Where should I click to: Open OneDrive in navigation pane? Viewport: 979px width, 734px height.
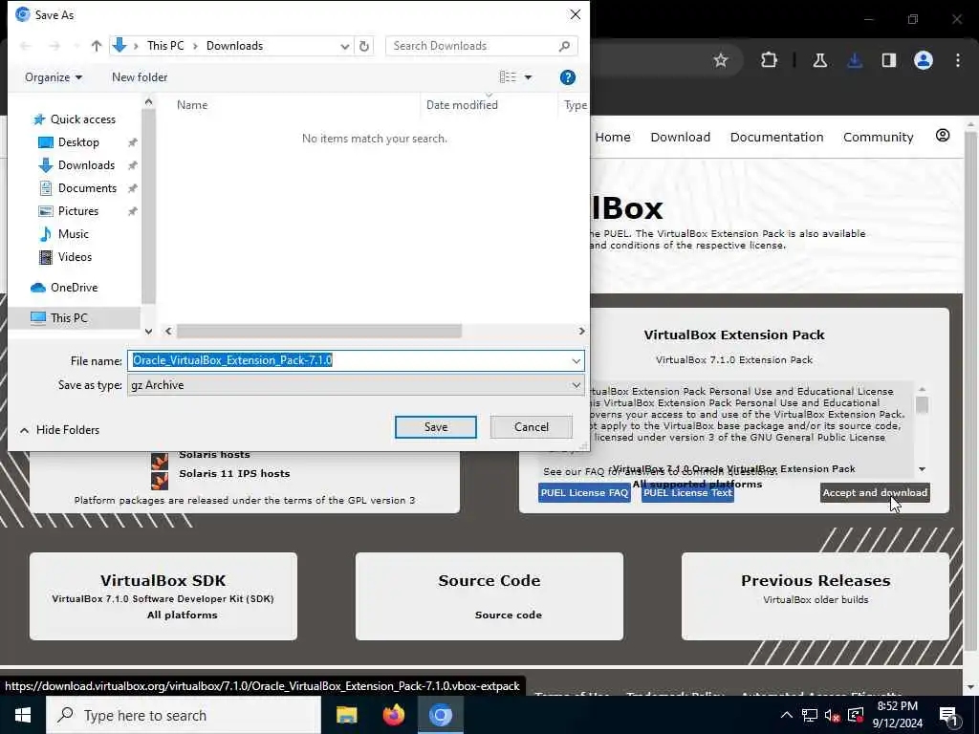74,288
